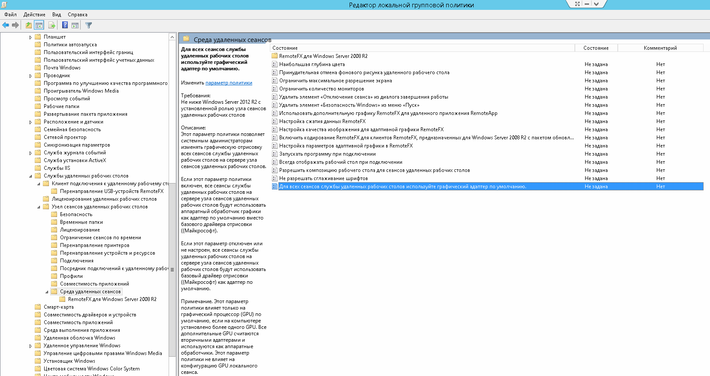Click folder icon of 'RemoteFX для Windows Server 2008 R2' in list
710x376 pixels.
pyautogui.click(x=275, y=56)
